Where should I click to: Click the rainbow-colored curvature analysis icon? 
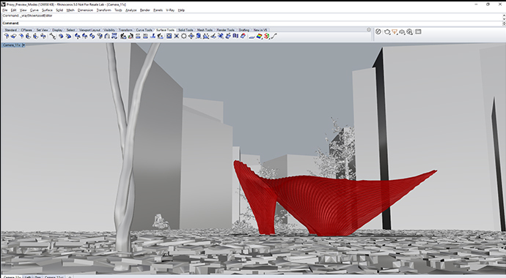click(x=259, y=37)
